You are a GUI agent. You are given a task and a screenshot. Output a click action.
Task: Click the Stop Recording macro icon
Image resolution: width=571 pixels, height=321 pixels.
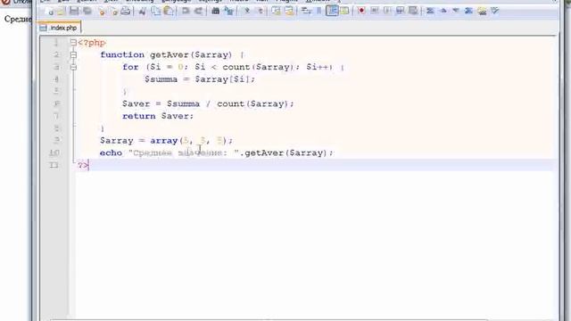[x=374, y=11]
